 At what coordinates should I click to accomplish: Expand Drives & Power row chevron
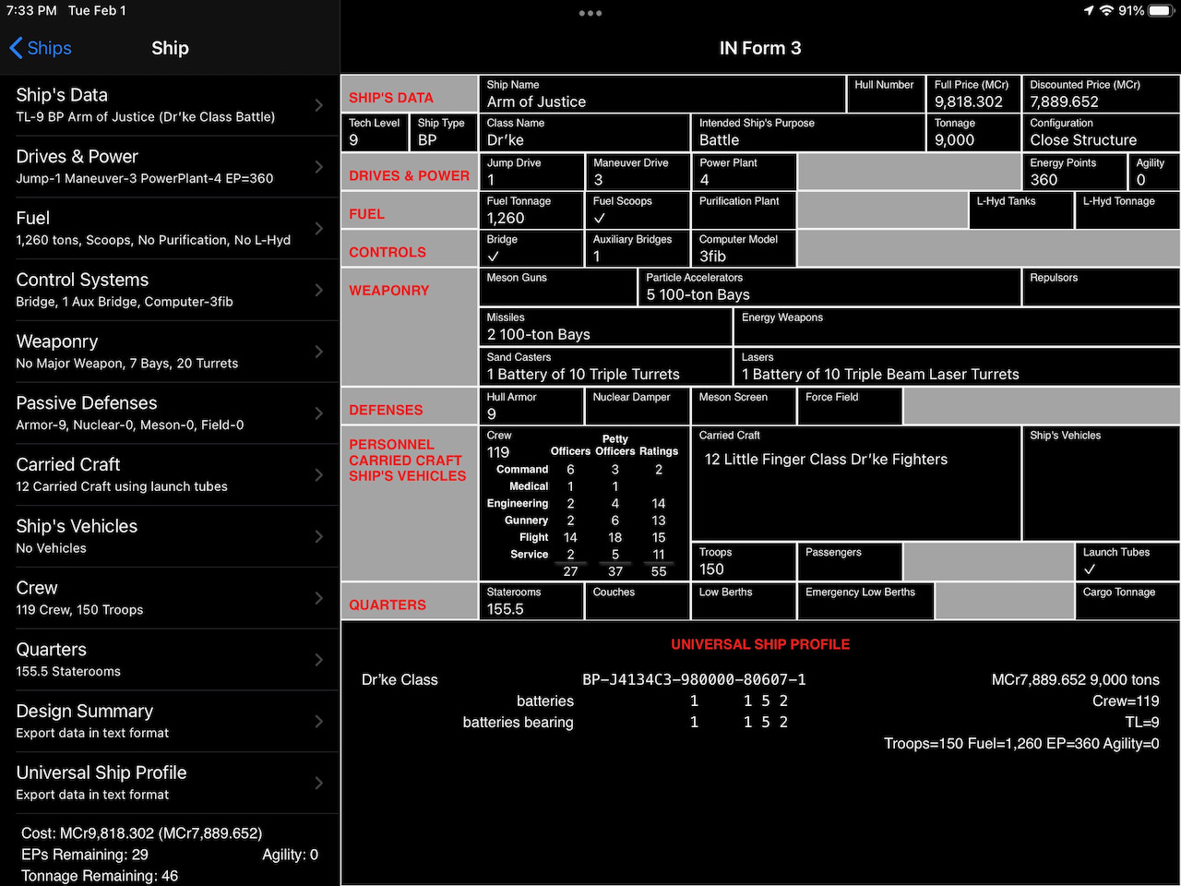point(319,167)
